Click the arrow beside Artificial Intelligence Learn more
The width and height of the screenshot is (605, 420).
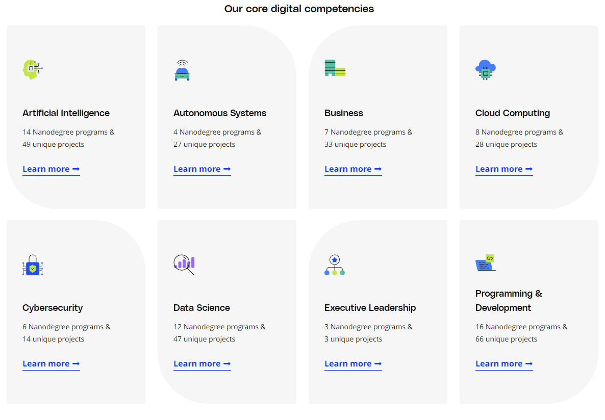point(77,169)
